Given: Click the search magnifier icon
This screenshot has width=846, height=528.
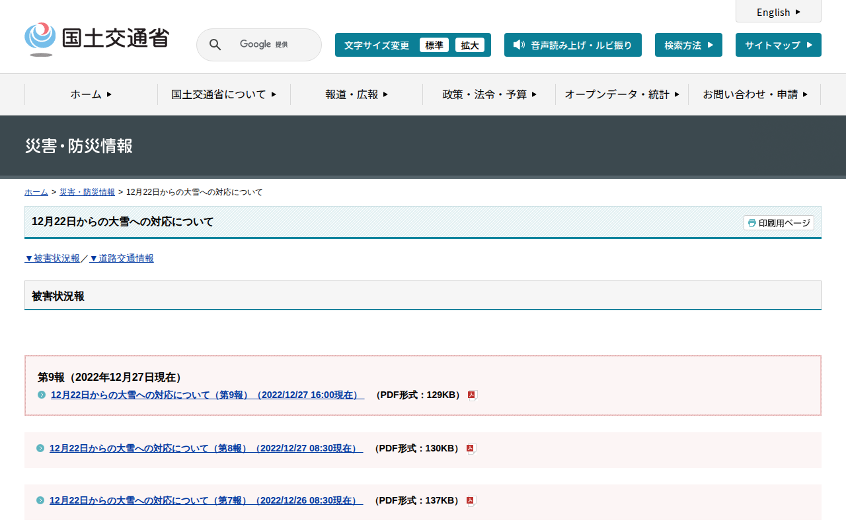Looking at the screenshot, I should [215, 45].
